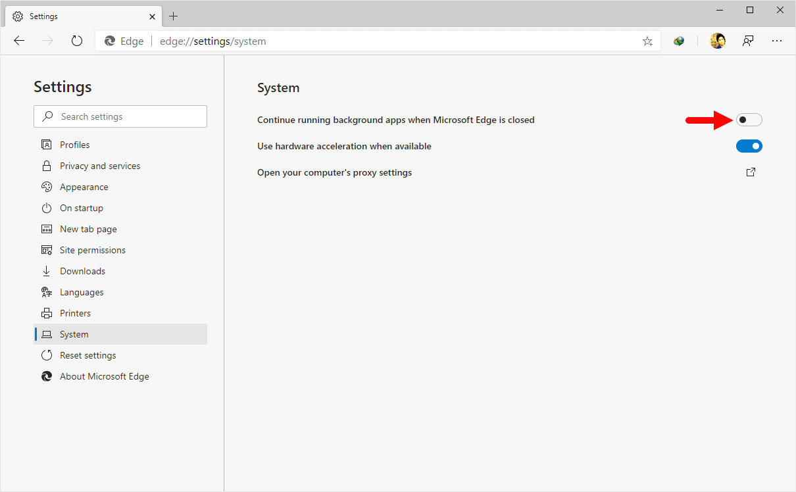796x492 pixels.
Task: Click the Privacy and services lock icon
Action: [46, 166]
